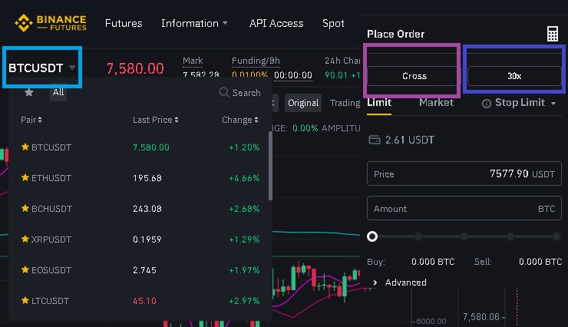Select the Limit order tab
The height and width of the screenshot is (327, 568).
click(379, 103)
